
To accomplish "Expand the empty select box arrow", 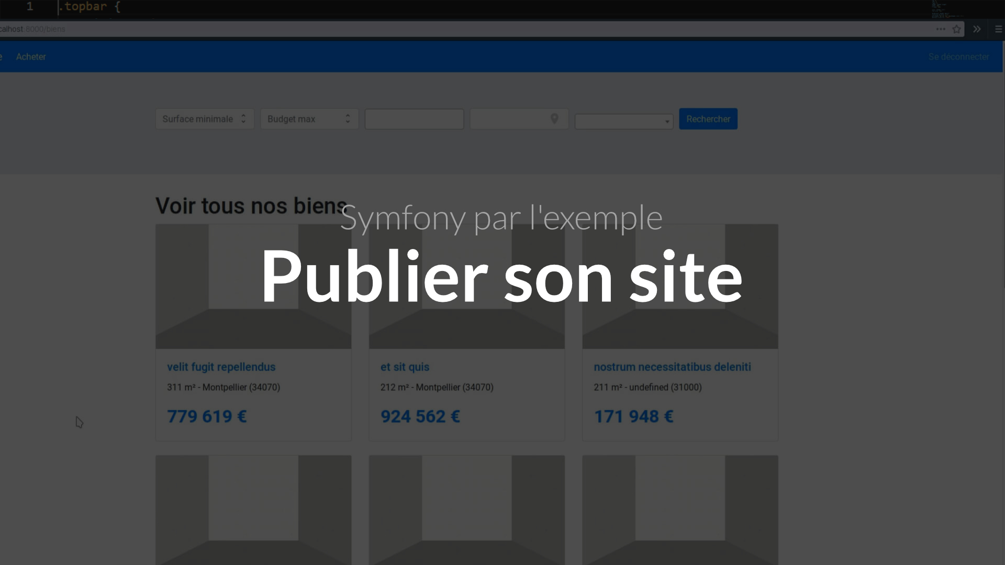I will coord(667,122).
